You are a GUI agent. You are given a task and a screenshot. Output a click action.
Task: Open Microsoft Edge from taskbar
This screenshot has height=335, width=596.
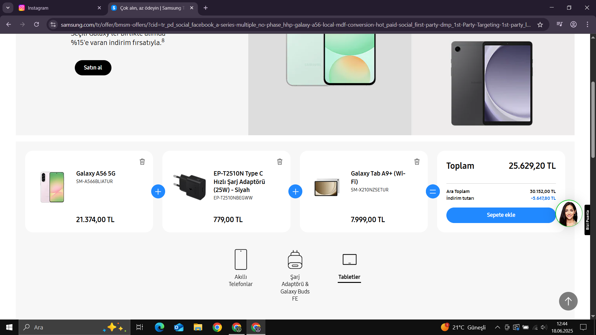(160, 327)
